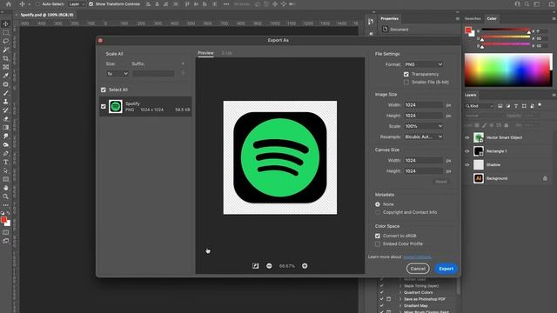Click the type layer filter icon

(x=516, y=106)
